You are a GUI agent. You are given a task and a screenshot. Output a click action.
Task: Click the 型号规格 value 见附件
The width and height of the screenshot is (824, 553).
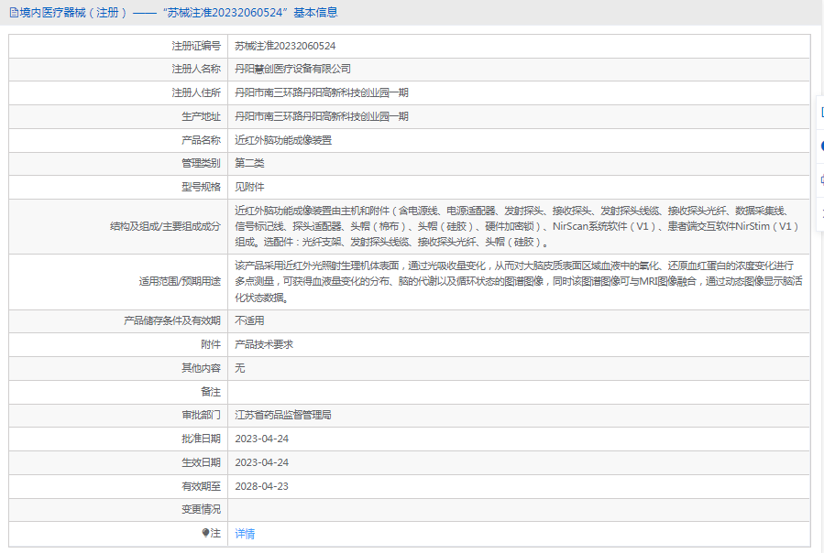(x=249, y=187)
